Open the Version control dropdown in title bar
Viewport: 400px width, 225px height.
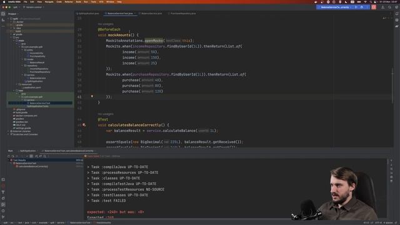[34, 7]
